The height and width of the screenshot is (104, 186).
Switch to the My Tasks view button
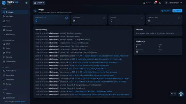click(166, 11)
